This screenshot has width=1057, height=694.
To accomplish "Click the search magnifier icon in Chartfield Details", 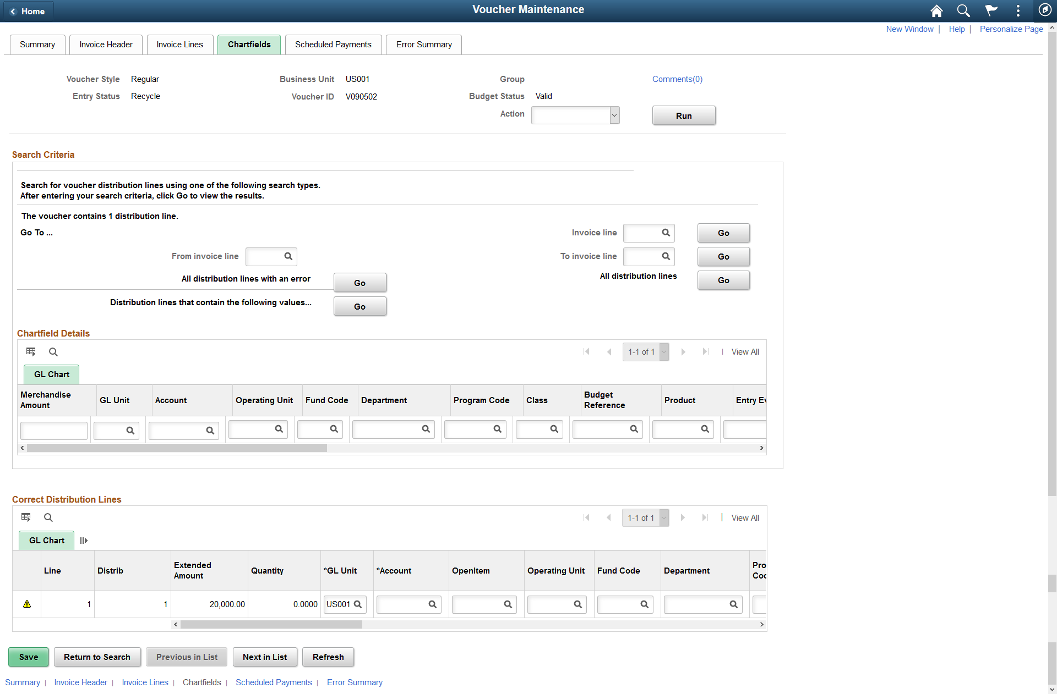I will coord(52,351).
